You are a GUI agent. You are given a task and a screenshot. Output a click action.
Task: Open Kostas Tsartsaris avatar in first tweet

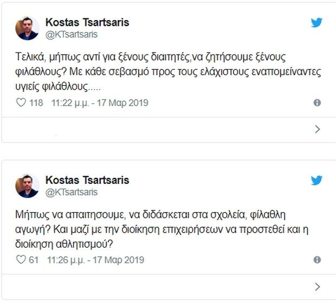coord(27,28)
